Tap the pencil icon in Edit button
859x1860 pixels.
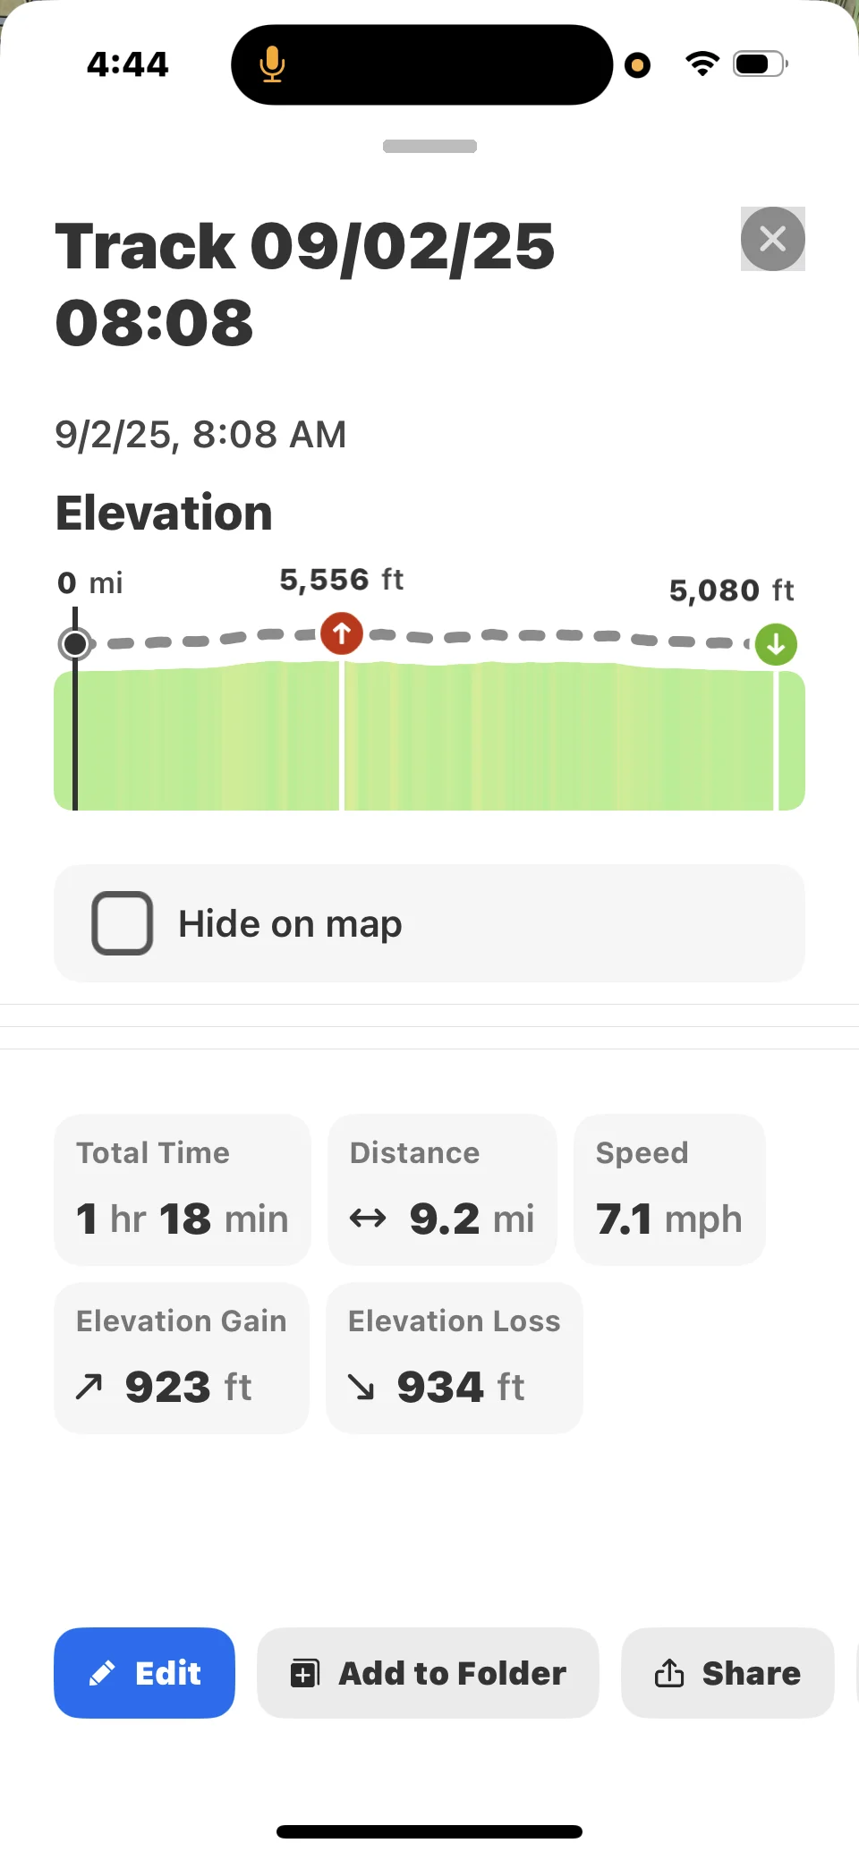coord(102,1673)
